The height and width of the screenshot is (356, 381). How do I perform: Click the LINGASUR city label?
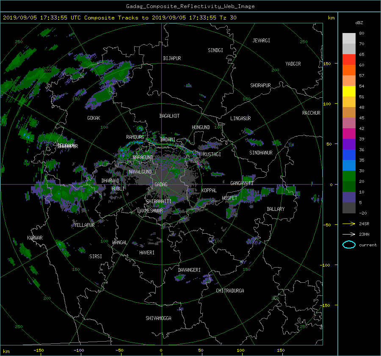240,119
